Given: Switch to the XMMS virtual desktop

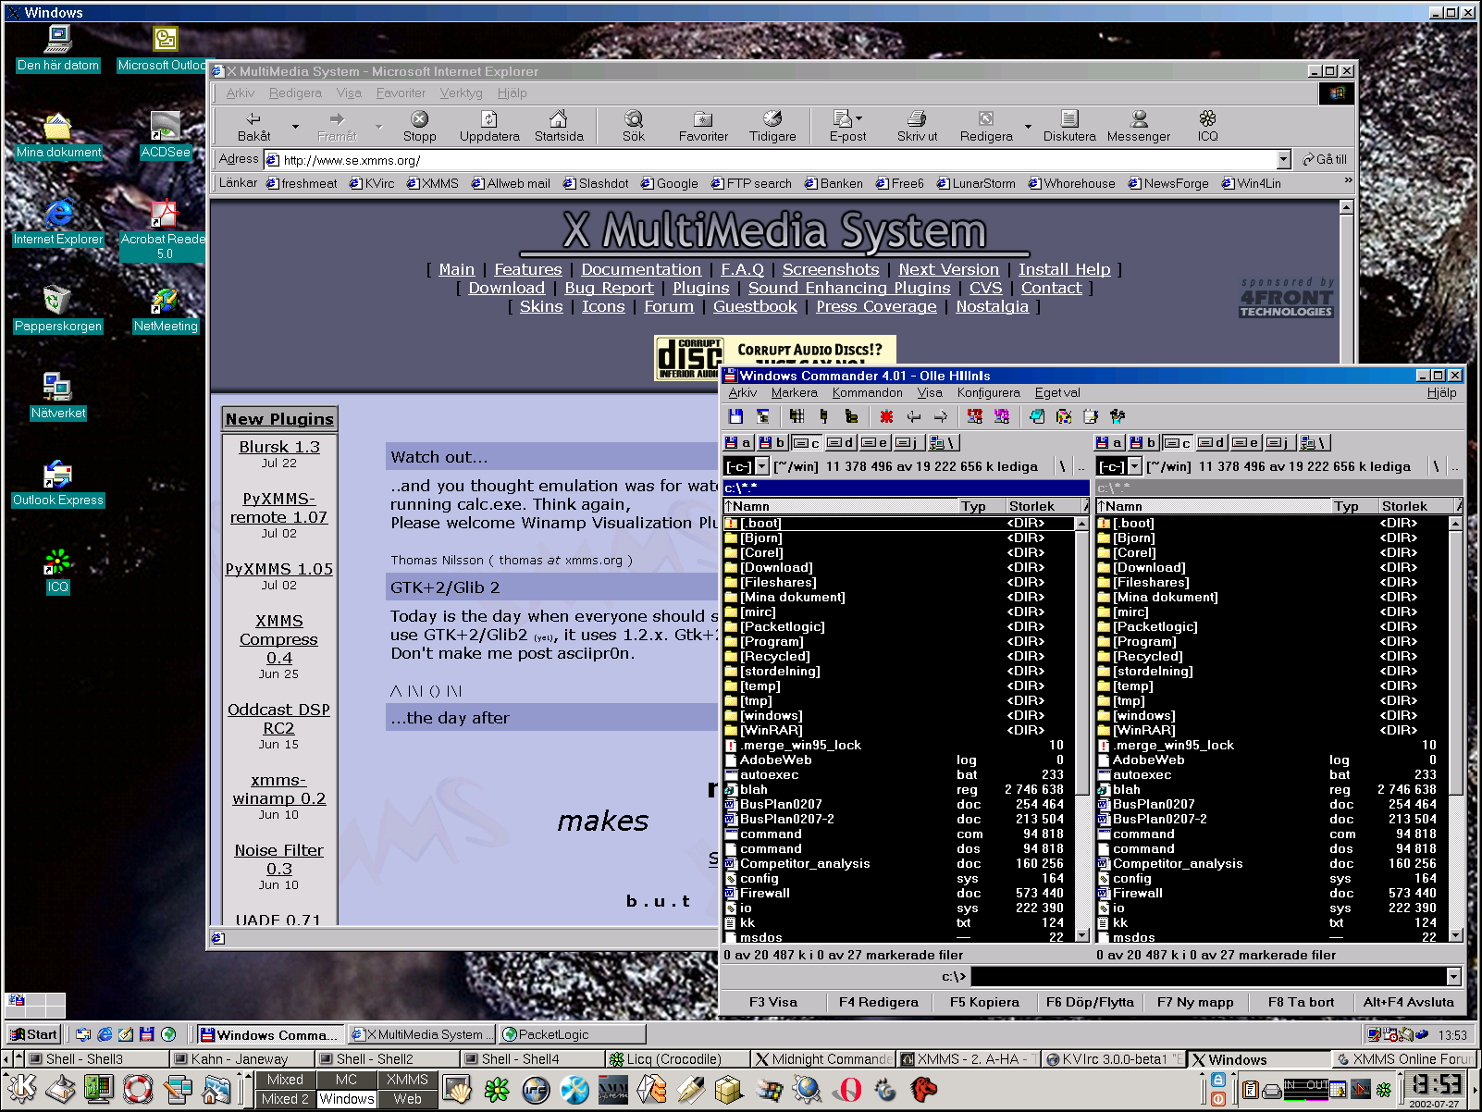Looking at the screenshot, I should [407, 1080].
